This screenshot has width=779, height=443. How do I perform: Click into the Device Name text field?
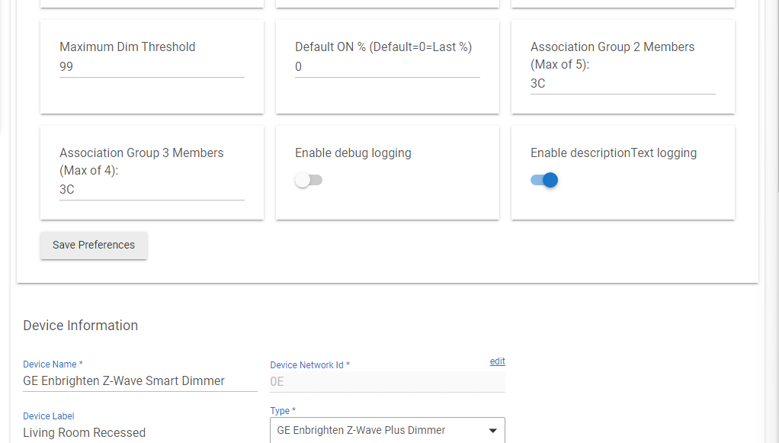[140, 381]
